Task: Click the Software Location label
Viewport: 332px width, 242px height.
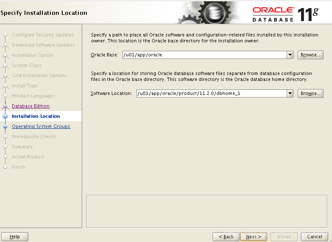Action: tap(111, 93)
